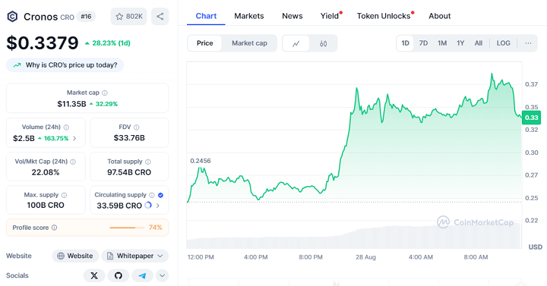This screenshot has height=286, width=547.
Task: Click the Profile score progress bar
Action: click(127, 227)
